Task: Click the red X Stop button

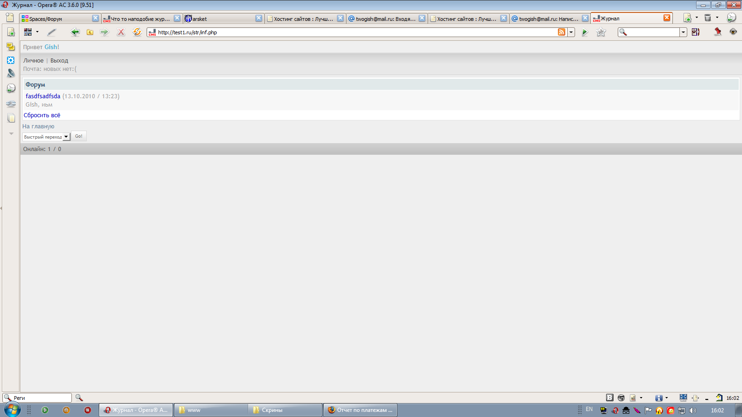Action: click(x=121, y=32)
